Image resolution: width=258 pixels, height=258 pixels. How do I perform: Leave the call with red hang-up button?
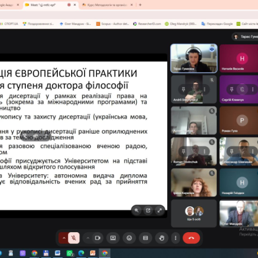click(191, 238)
